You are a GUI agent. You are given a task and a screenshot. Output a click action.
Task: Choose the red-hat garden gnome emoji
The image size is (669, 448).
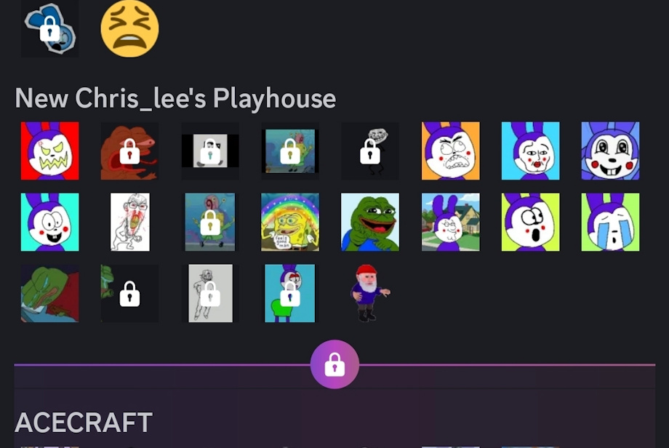[x=370, y=293]
